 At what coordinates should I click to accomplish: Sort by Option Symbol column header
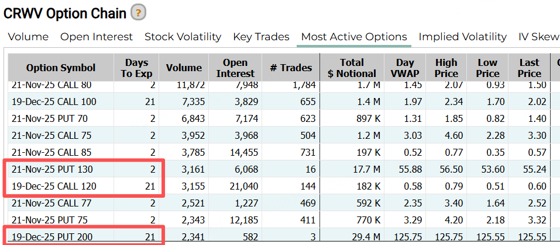coord(61,68)
